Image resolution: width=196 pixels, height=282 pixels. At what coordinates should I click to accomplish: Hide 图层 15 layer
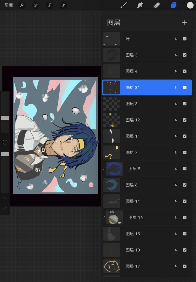click(185, 234)
